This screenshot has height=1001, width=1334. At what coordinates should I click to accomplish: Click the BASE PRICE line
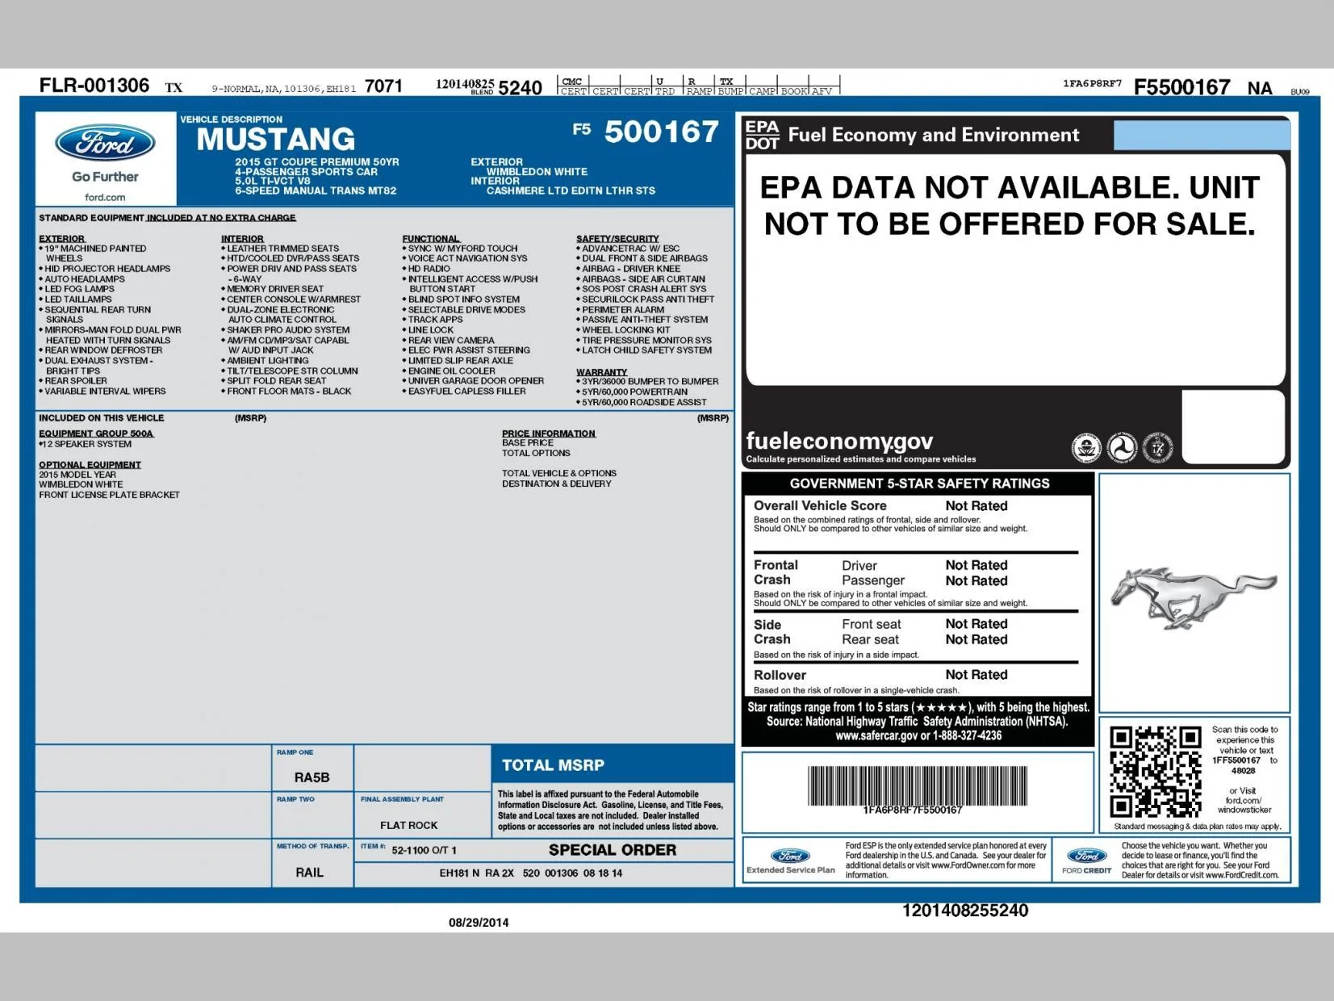[528, 442]
